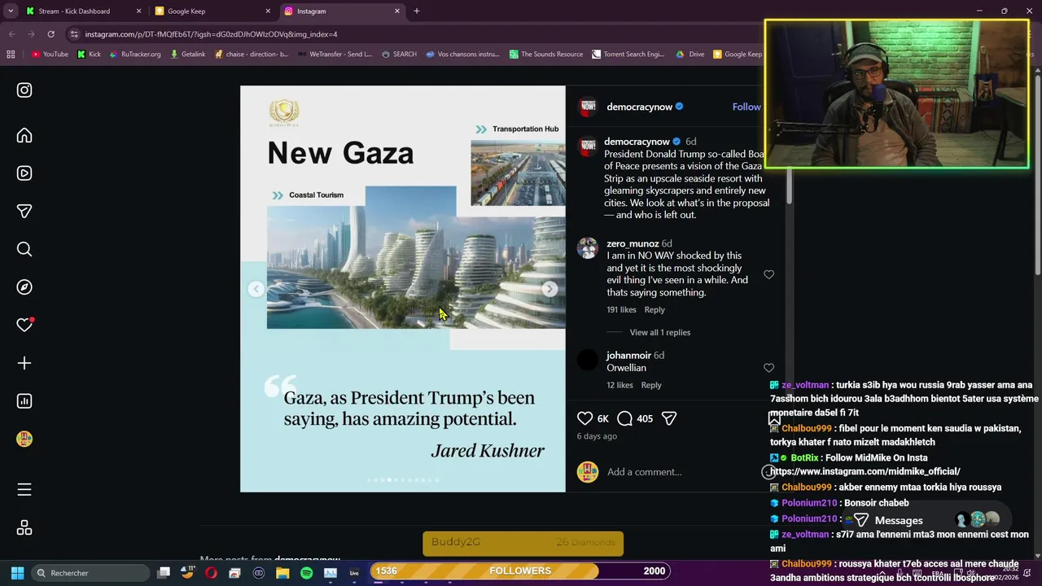Close the Google Keep tab

pos(268,11)
